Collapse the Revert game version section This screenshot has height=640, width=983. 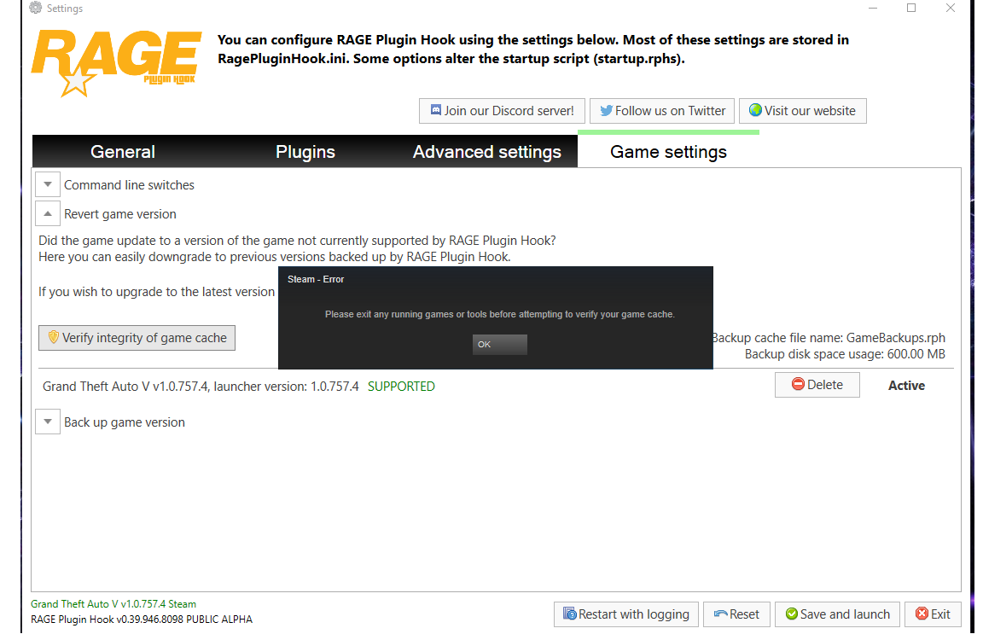point(48,213)
